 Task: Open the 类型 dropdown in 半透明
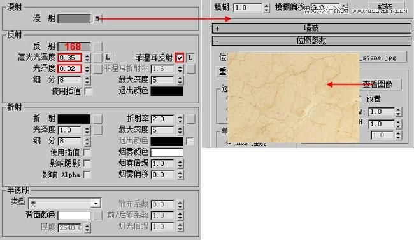pyautogui.click(x=65, y=203)
